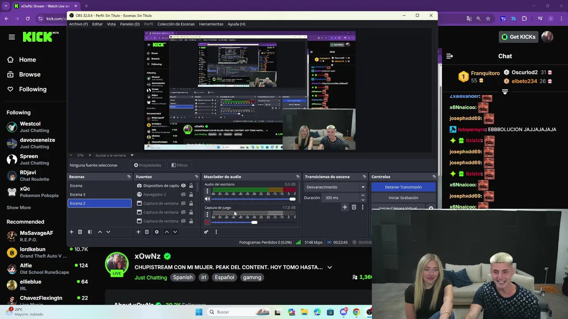Image resolution: width=568 pixels, height=319 pixels.
Task: Mute Audio del escritorio speaker
Action: (207, 199)
